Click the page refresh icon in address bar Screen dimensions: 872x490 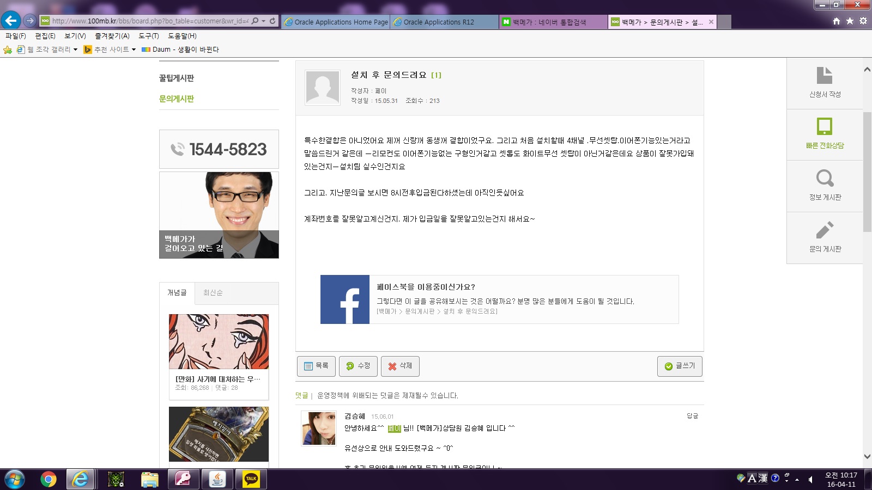272,21
